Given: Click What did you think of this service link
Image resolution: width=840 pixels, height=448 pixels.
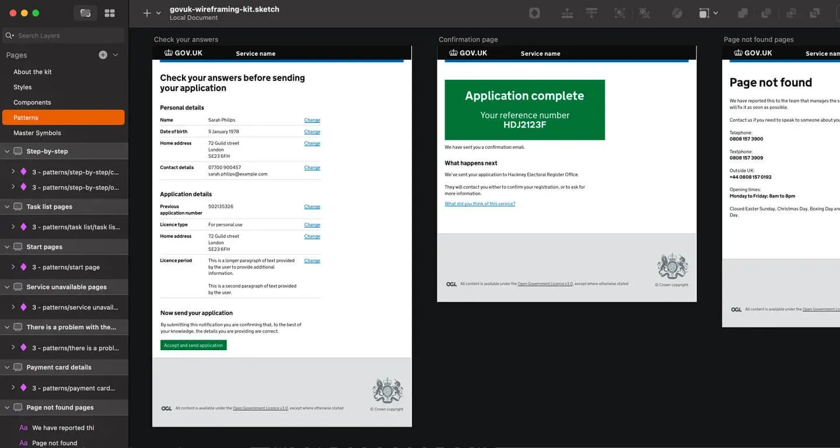Looking at the screenshot, I should coord(480,204).
